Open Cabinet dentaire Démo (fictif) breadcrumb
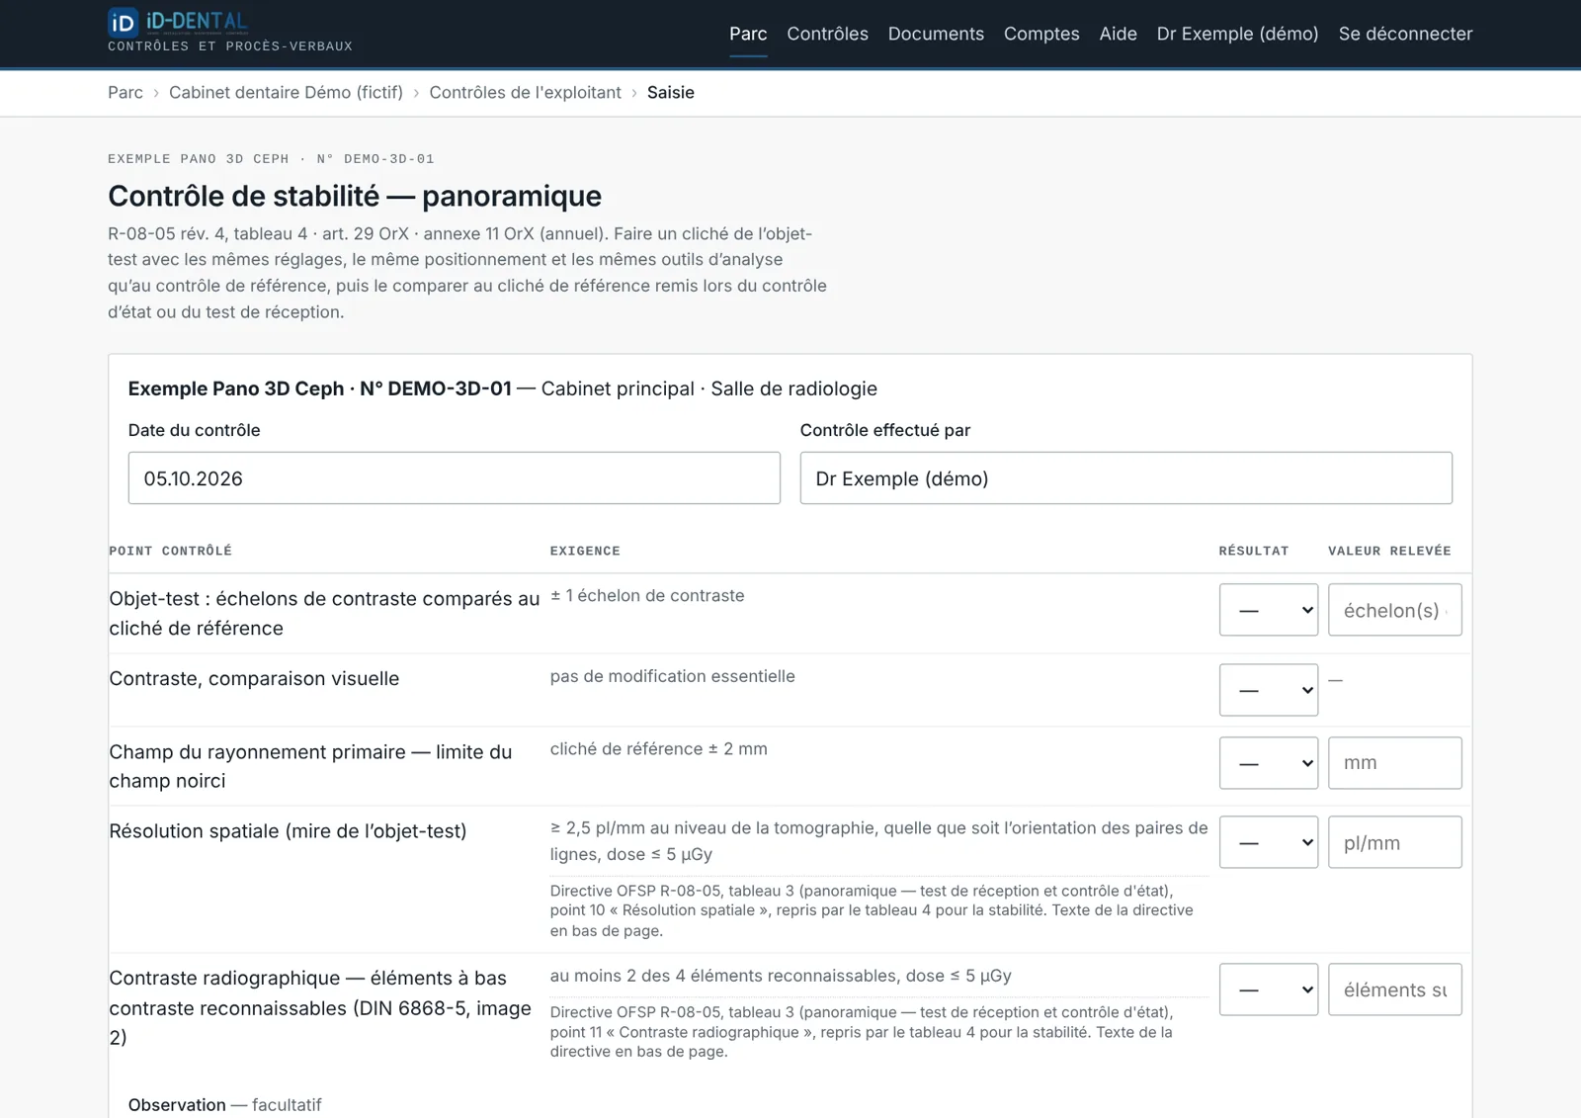The width and height of the screenshot is (1581, 1118). coord(286,92)
